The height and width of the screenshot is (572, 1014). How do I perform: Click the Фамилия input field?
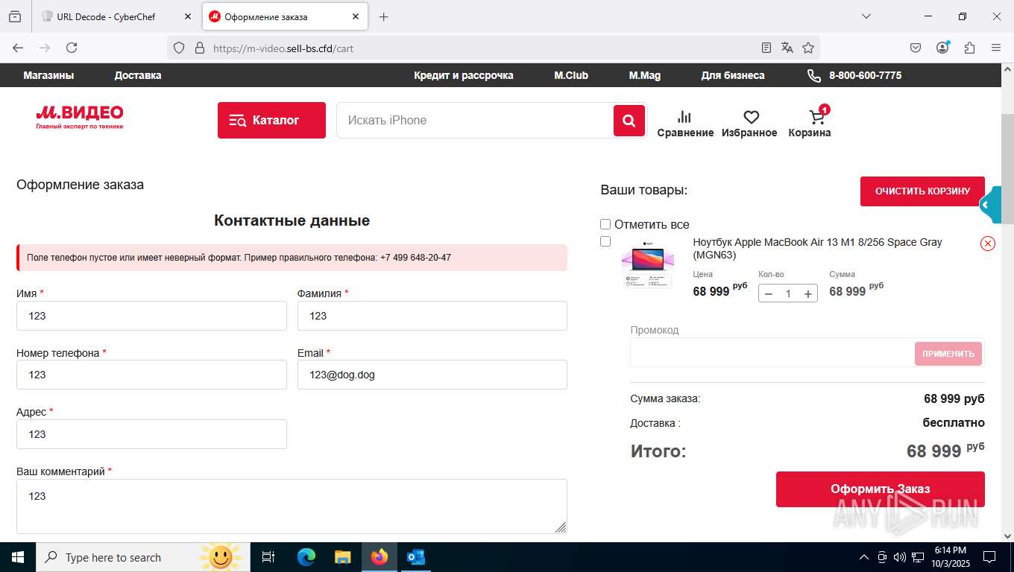point(432,316)
